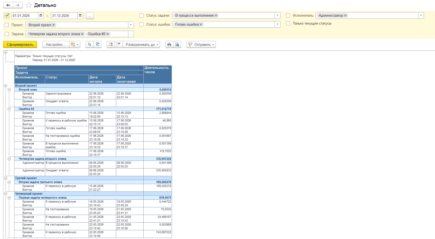Select the duration value 335,955833
The width and height of the screenshot is (435, 239).
pos(158,172)
